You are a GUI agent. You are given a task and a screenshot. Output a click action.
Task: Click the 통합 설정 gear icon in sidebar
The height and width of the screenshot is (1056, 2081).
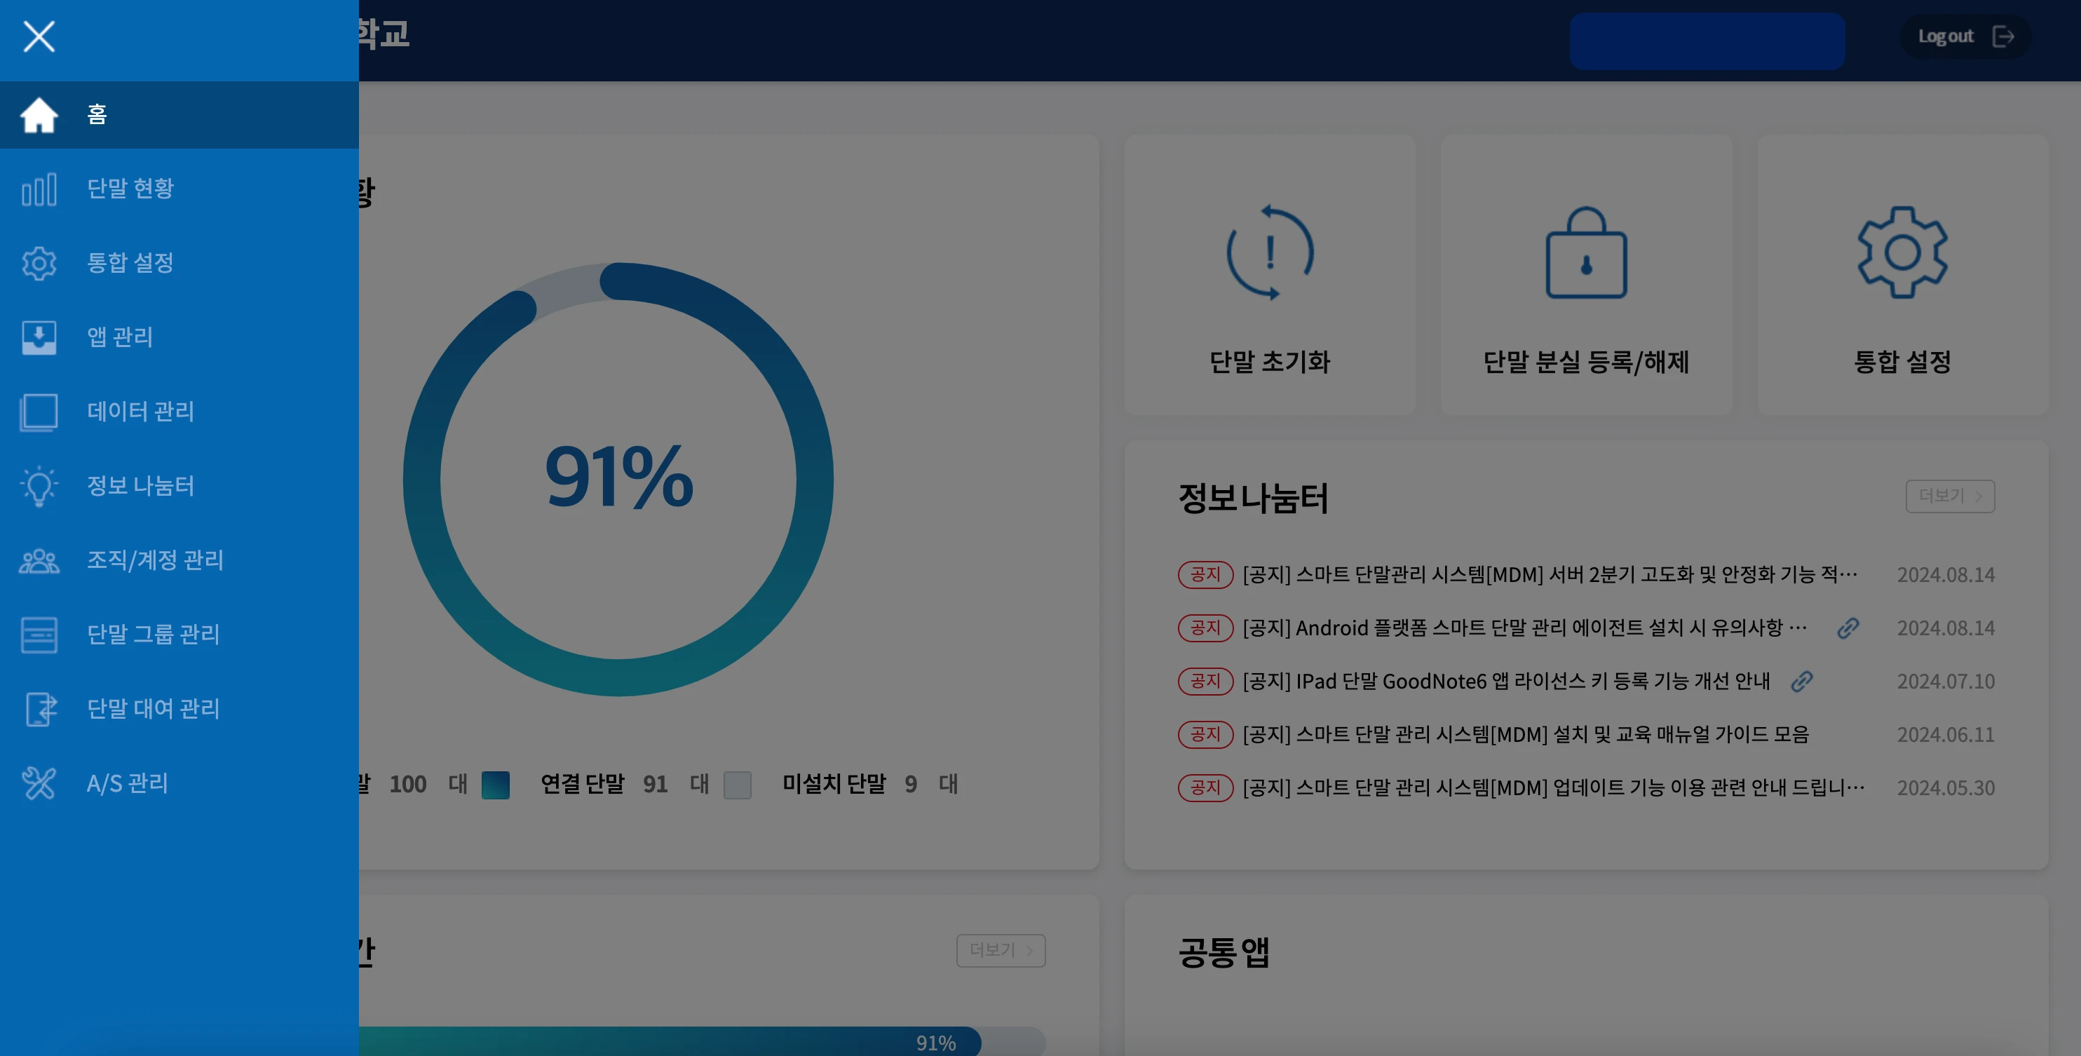[39, 264]
